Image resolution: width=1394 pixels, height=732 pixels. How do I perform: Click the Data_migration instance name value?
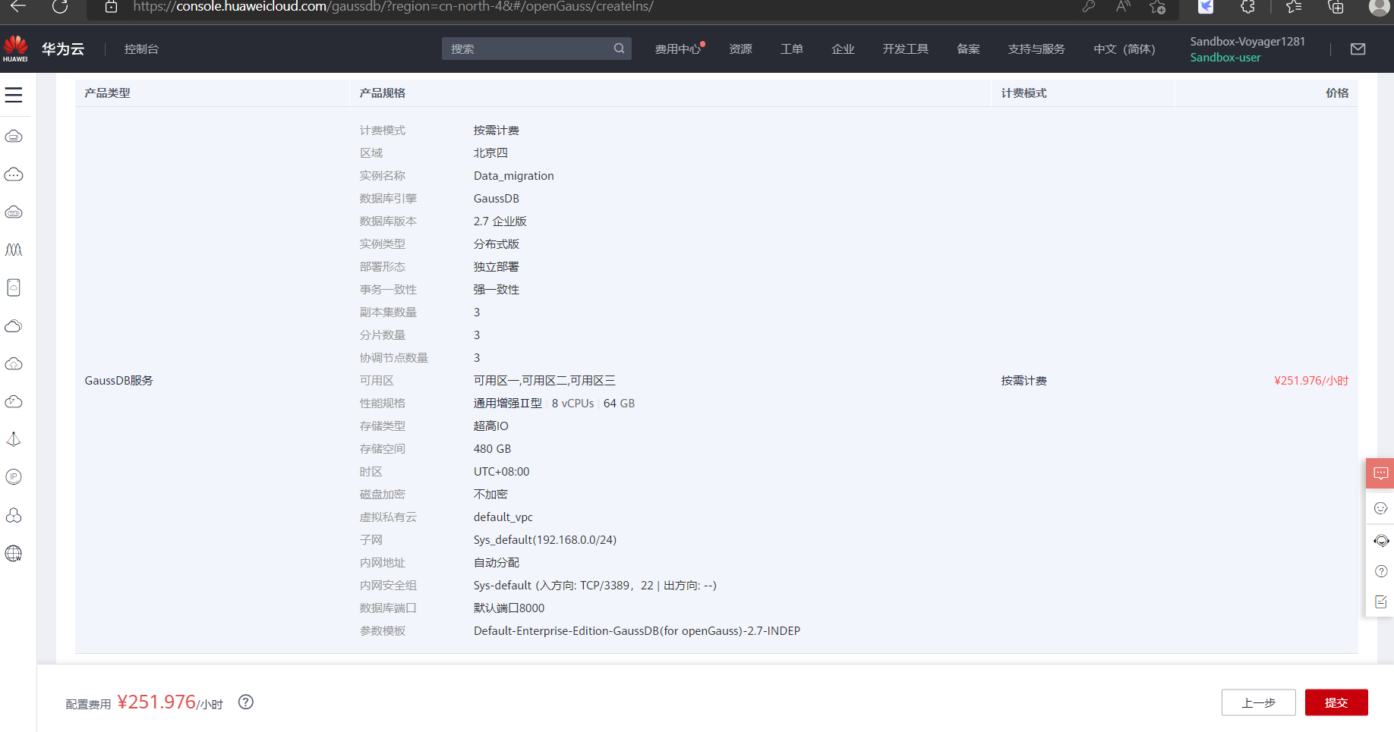pos(514,176)
